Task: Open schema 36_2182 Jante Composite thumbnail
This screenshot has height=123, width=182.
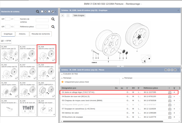Action: pos(47,90)
